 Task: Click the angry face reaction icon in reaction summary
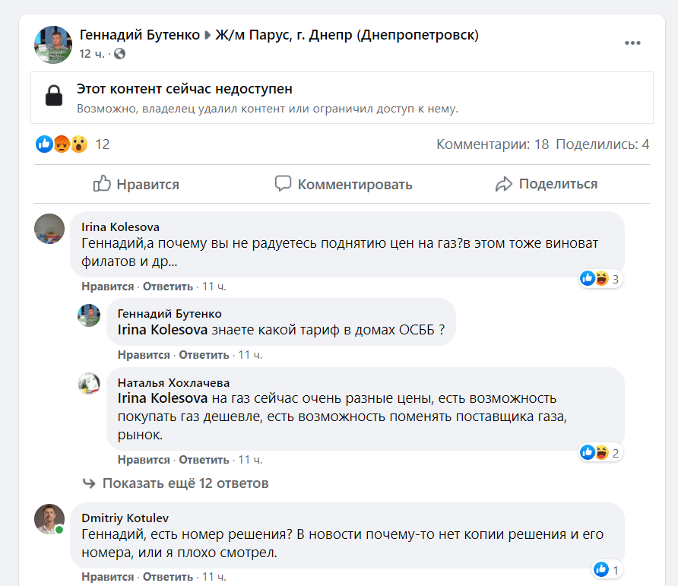click(x=61, y=144)
